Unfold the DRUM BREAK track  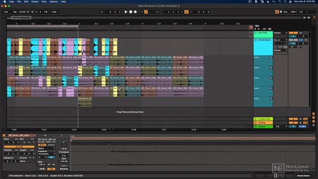tap(255, 40)
